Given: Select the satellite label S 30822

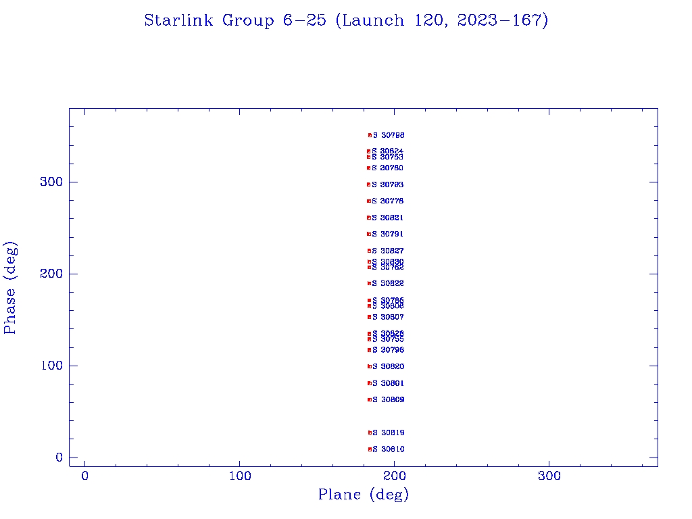Looking at the screenshot, I should [x=388, y=283].
